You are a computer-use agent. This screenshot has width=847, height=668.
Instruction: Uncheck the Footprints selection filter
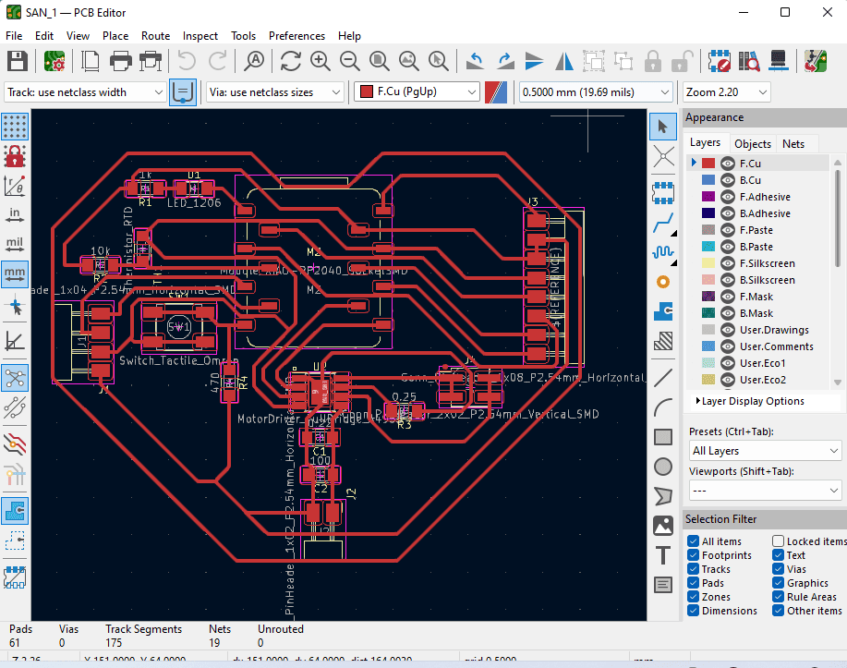coord(694,555)
